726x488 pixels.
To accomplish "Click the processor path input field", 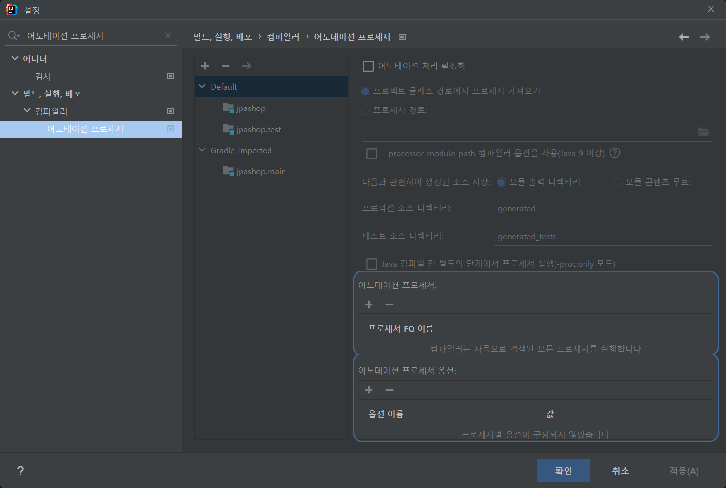I will click(528, 132).
